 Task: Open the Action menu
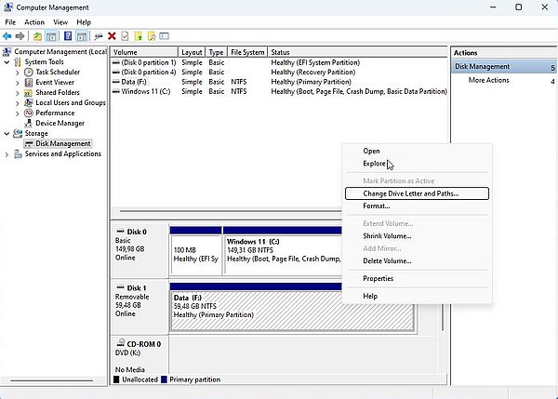34,21
